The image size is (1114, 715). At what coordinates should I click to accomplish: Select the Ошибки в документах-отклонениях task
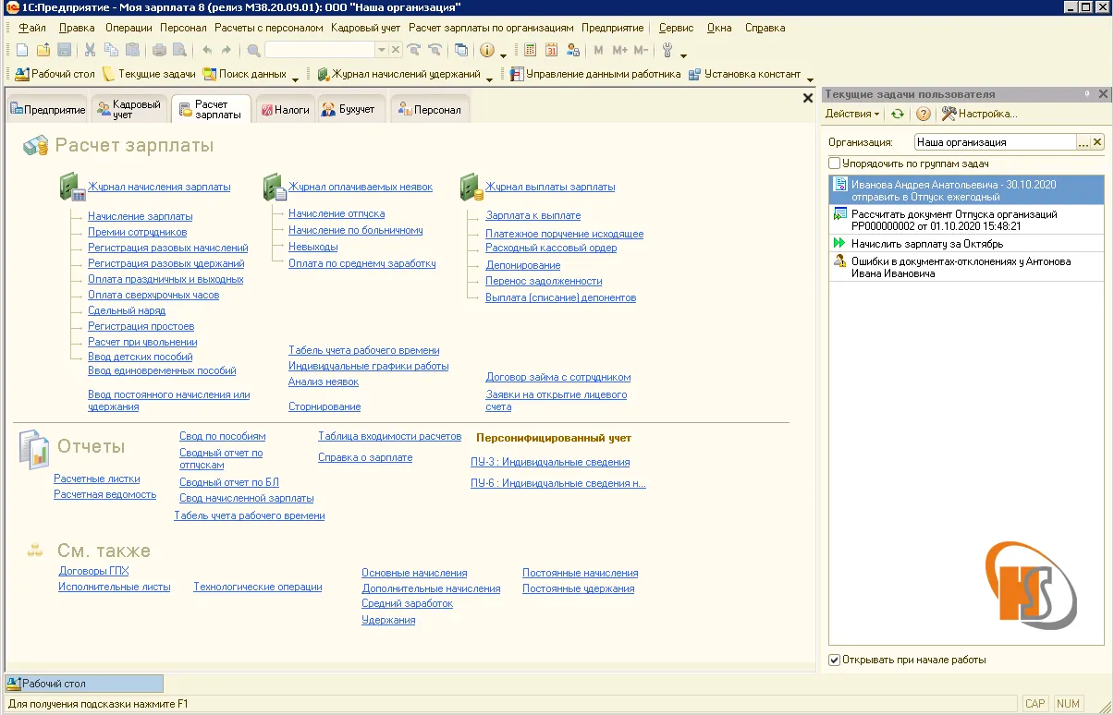(966, 267)
